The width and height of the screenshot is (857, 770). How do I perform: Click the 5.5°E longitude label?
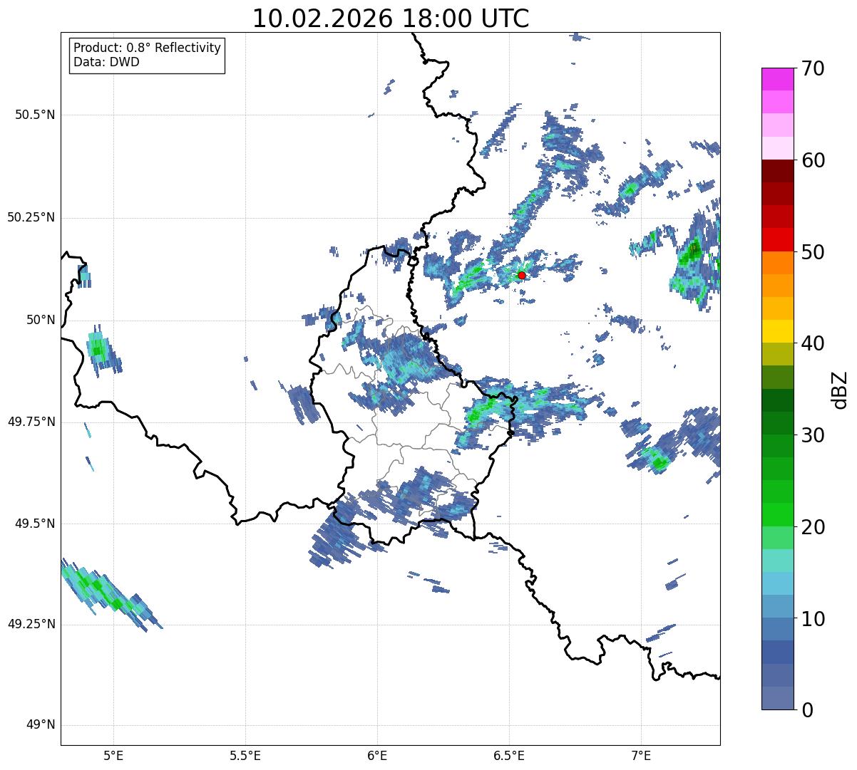[245, 755]
